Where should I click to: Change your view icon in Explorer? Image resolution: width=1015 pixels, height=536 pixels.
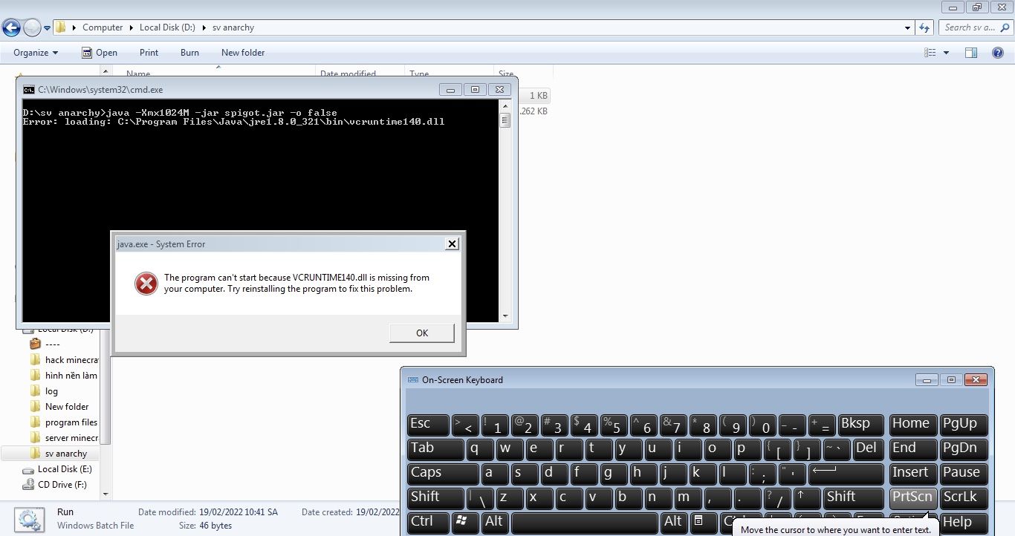click(930, 53)
